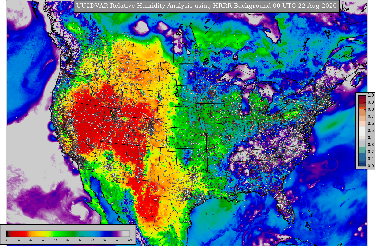This screenshot has width=375, height=246.
Task: Pick the teal green band of the right colorbar
Action: coord(362,149)
